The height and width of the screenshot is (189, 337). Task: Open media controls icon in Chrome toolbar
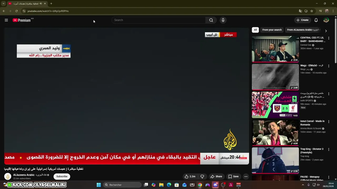[320, 11]
